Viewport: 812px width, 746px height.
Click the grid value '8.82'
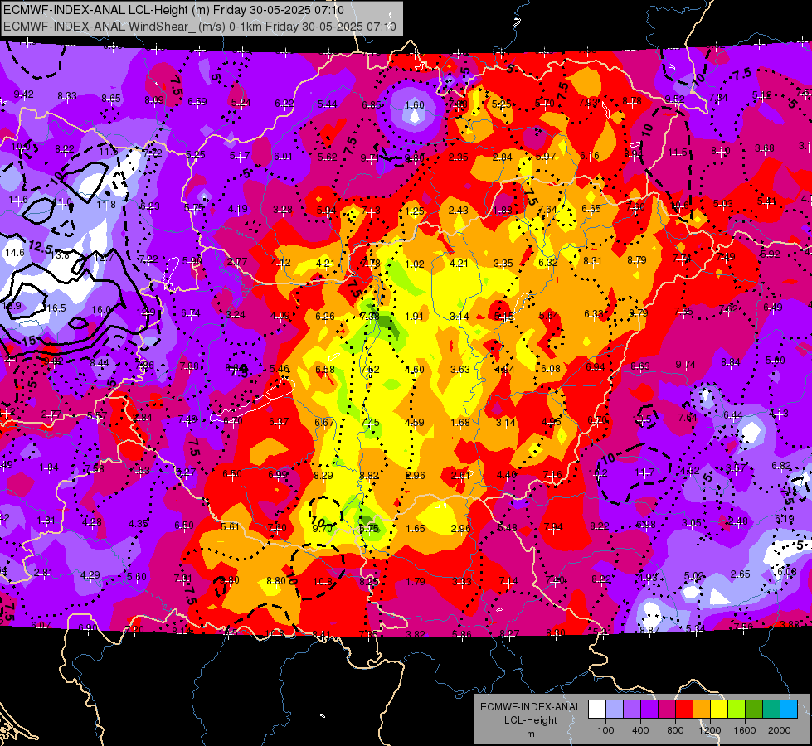[x=369, y=475]
